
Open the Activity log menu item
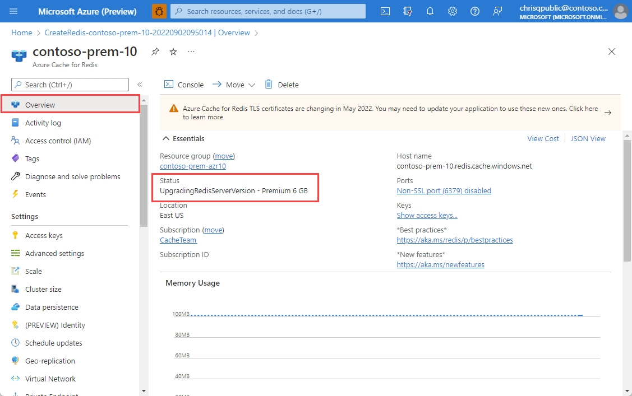43,123
